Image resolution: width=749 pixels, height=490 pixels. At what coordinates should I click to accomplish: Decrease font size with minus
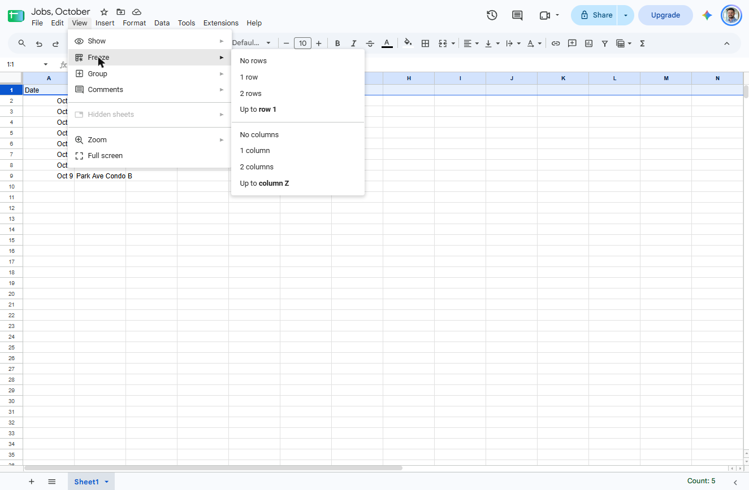287,43
